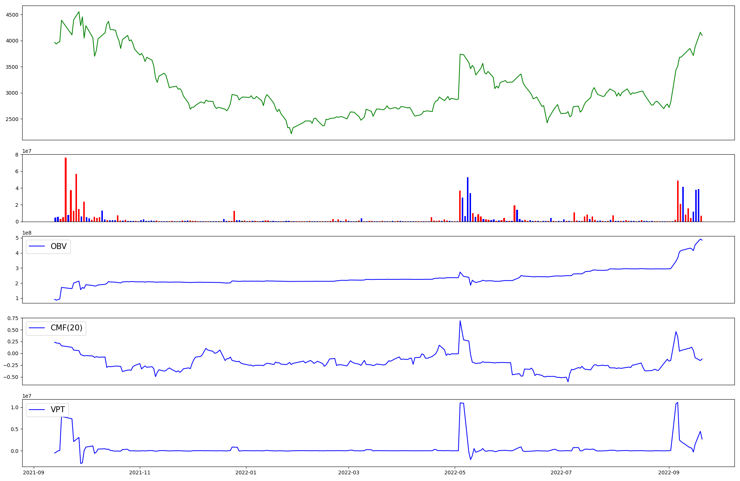The image size is (740, 481).
Task: Click the OBV legend label
Action: (x=58, y=246)
